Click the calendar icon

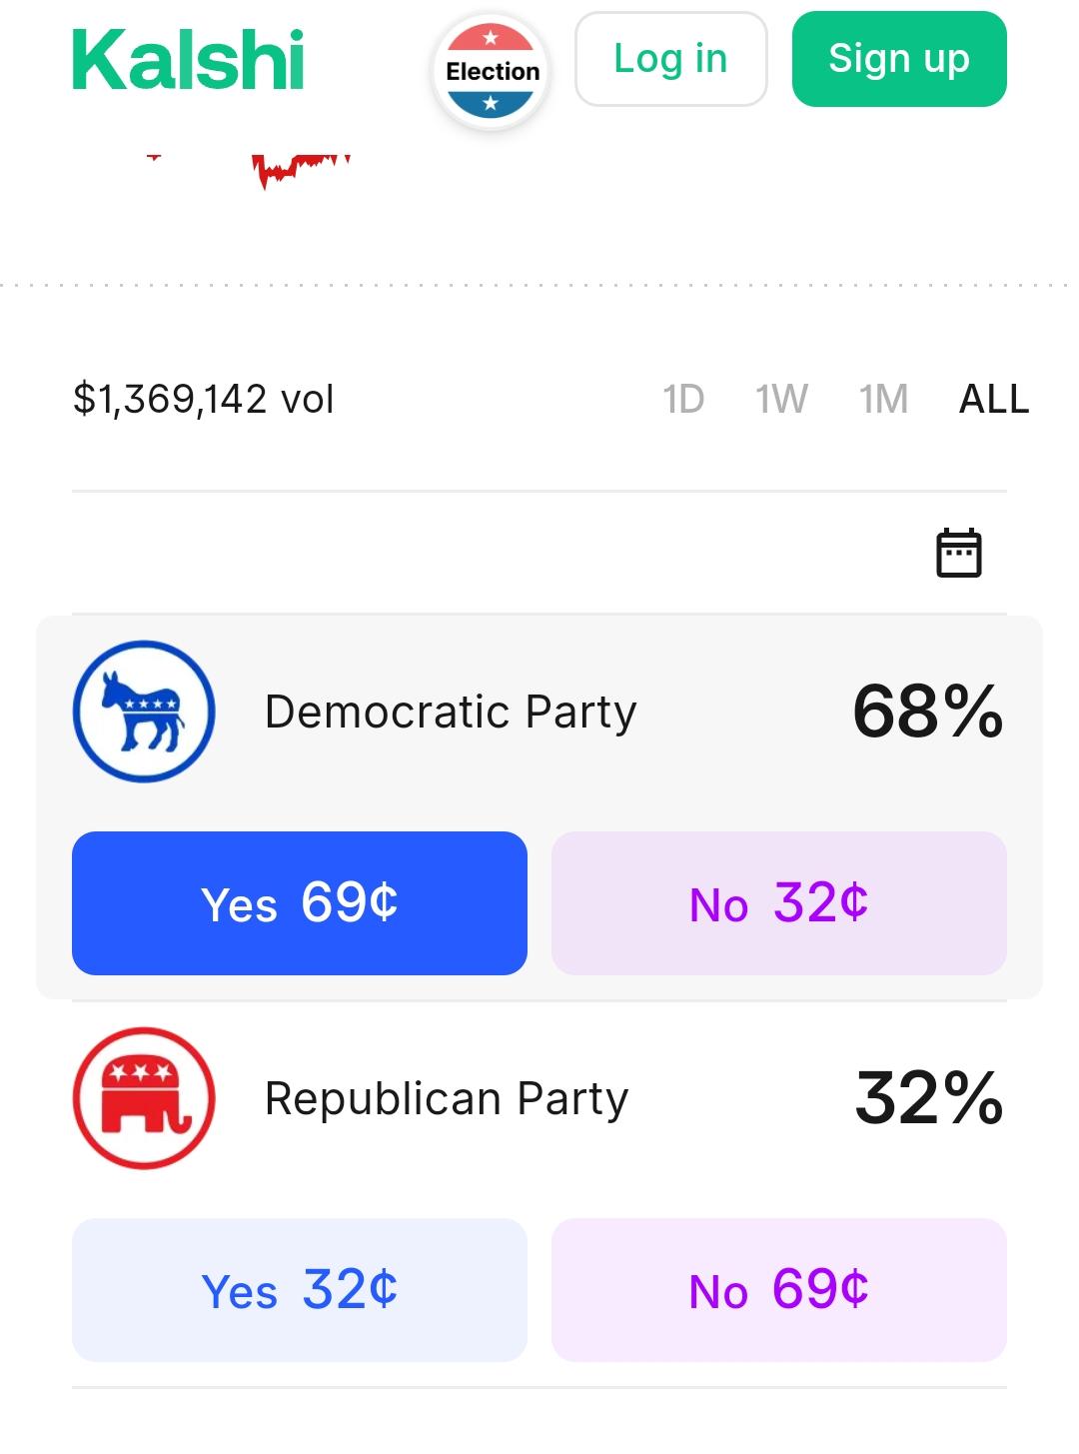958,553
